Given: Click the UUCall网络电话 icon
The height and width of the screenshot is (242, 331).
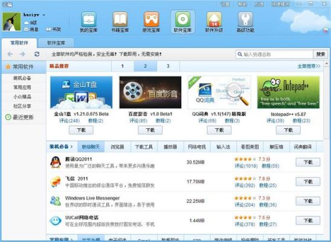Looking at the screenshot, I should coord(56,221).
